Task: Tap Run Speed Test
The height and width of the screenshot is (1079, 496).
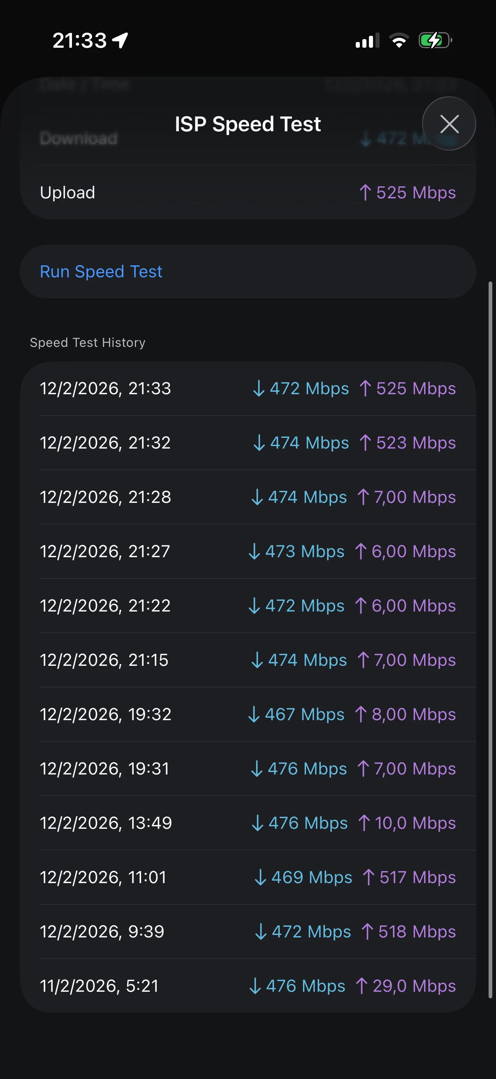Action: (101, 272)
